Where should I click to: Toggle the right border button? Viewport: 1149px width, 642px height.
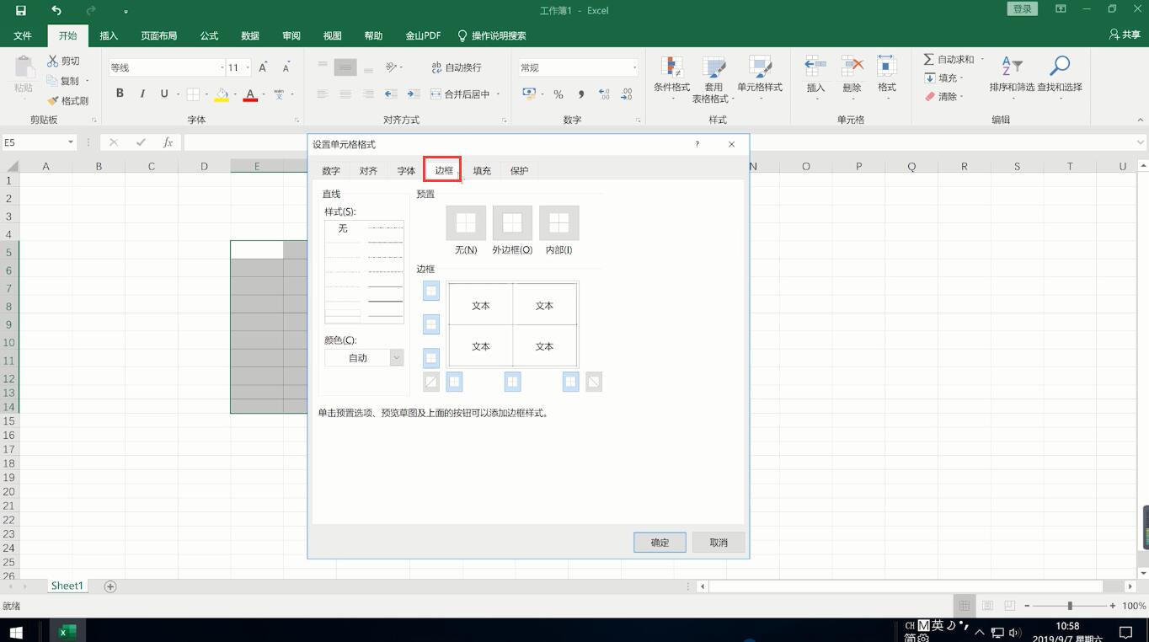[570, 382]
